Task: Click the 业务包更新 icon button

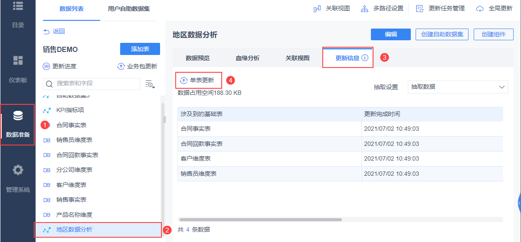Action: click(x=121, y=67)
